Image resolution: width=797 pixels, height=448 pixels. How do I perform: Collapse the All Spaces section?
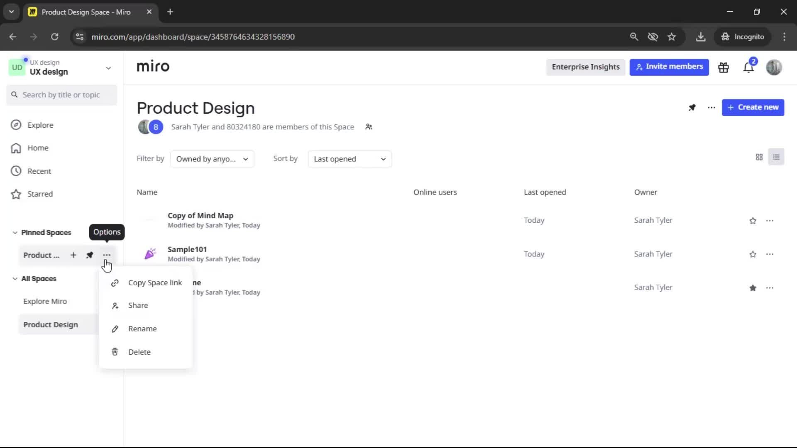15,279
